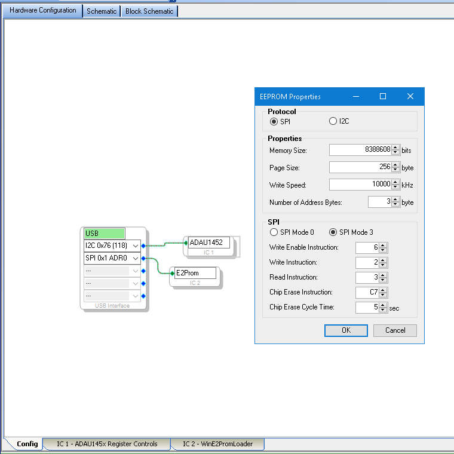Decrease Write Speed with down arrow

(395, 188)
